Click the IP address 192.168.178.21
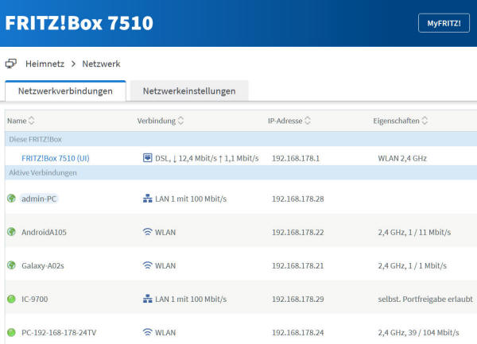The image size is (477, 344). 298,265
